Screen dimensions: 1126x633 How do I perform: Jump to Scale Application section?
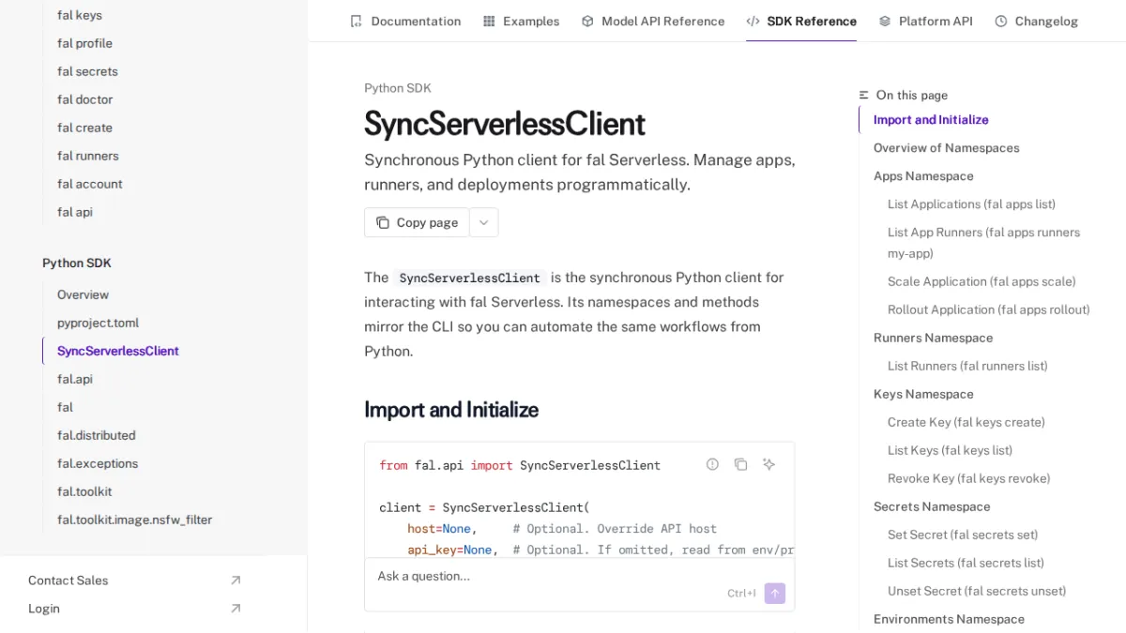click(981, 281)
